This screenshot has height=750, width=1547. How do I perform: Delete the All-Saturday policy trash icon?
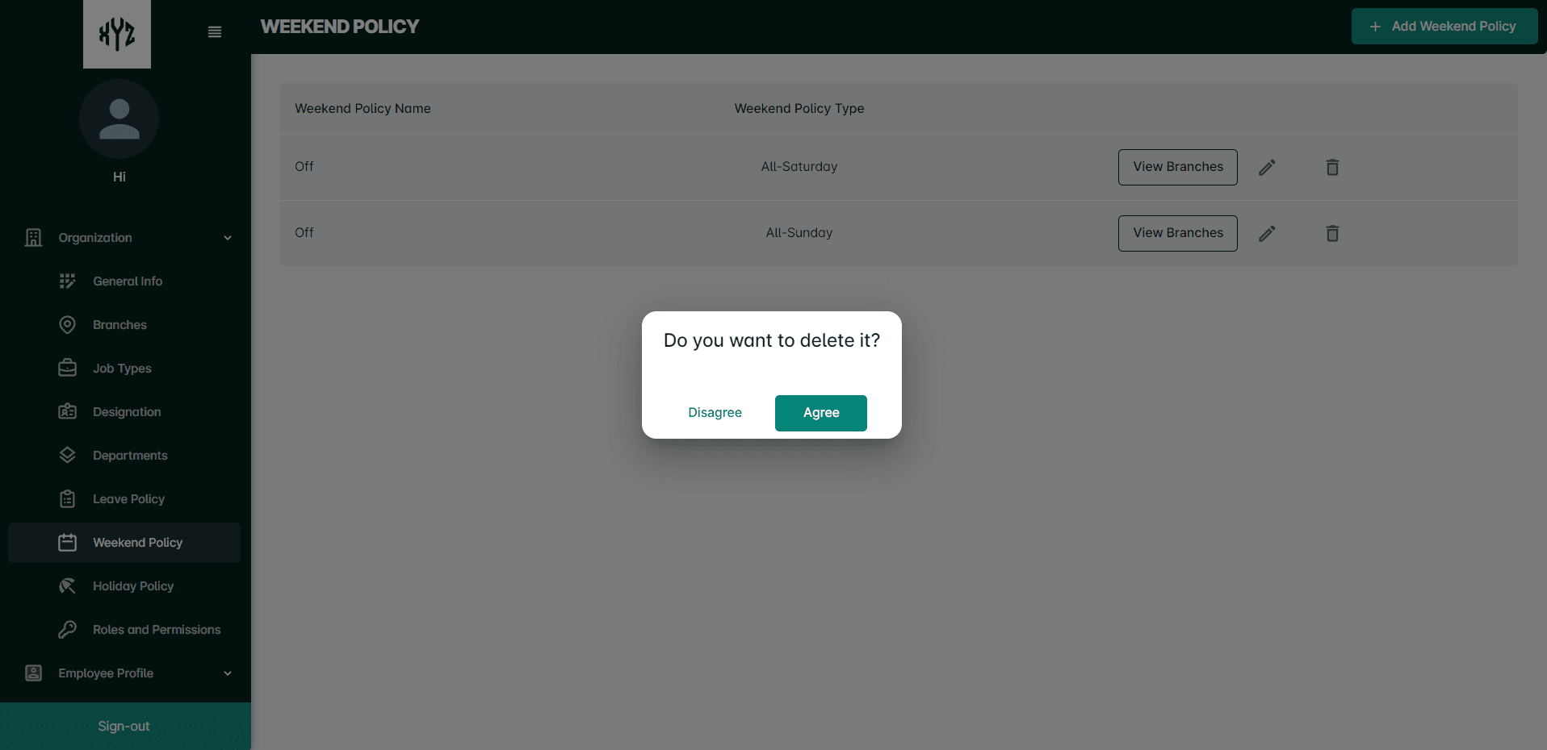[1332, 167]
